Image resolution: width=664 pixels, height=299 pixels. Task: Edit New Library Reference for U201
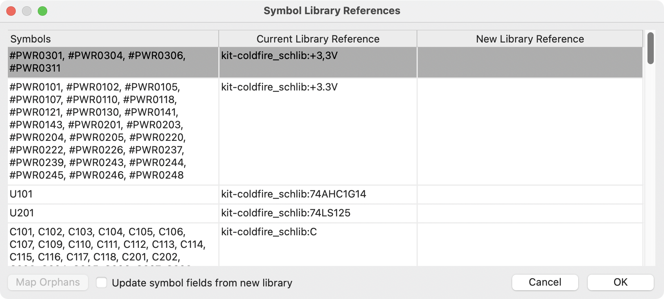click(x=529, y=213)
